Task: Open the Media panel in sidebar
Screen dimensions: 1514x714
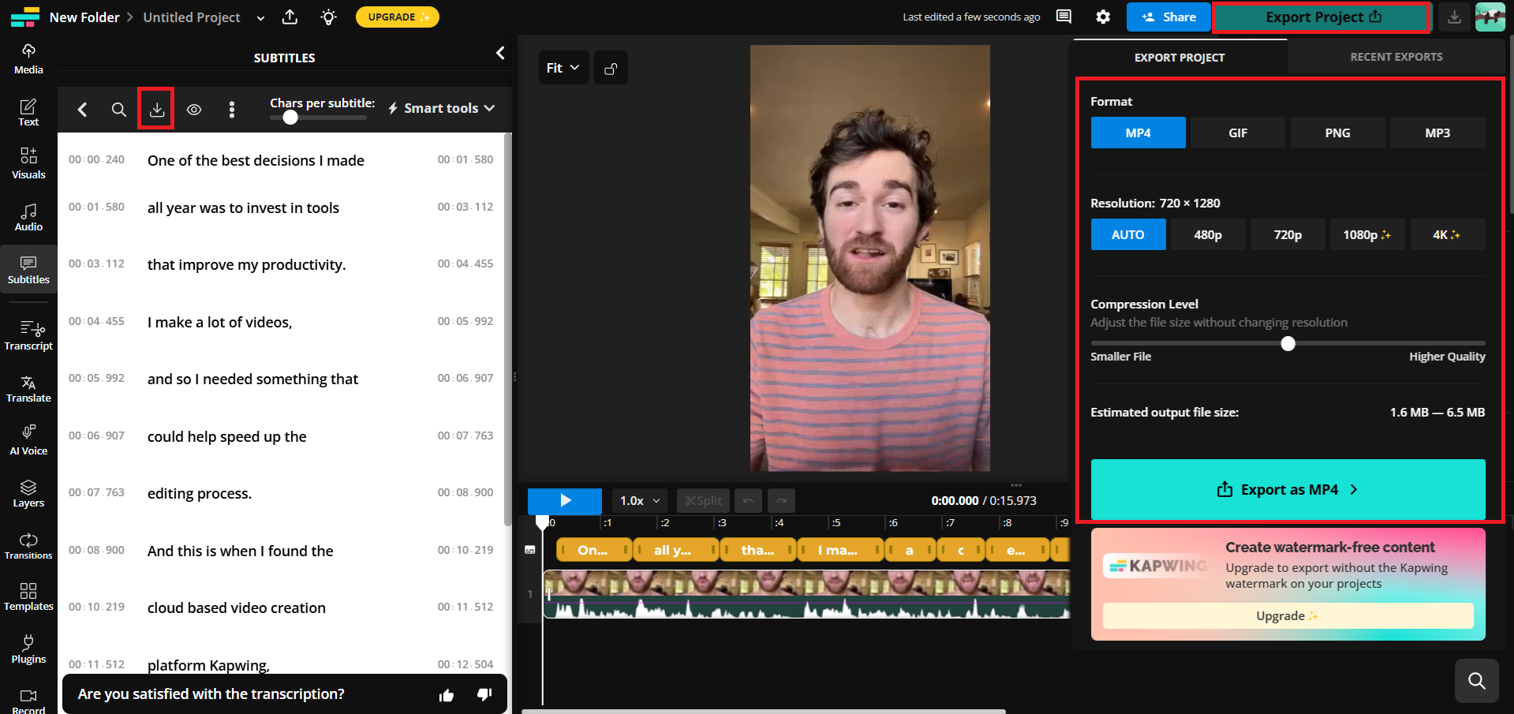Action: coord(28,59)
